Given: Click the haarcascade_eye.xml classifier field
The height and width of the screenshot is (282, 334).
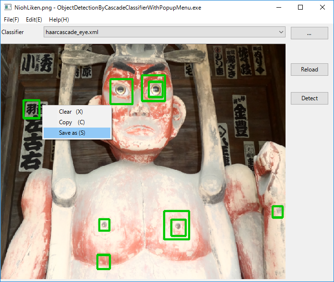Looking at the screenshot, I should [164, 32].
